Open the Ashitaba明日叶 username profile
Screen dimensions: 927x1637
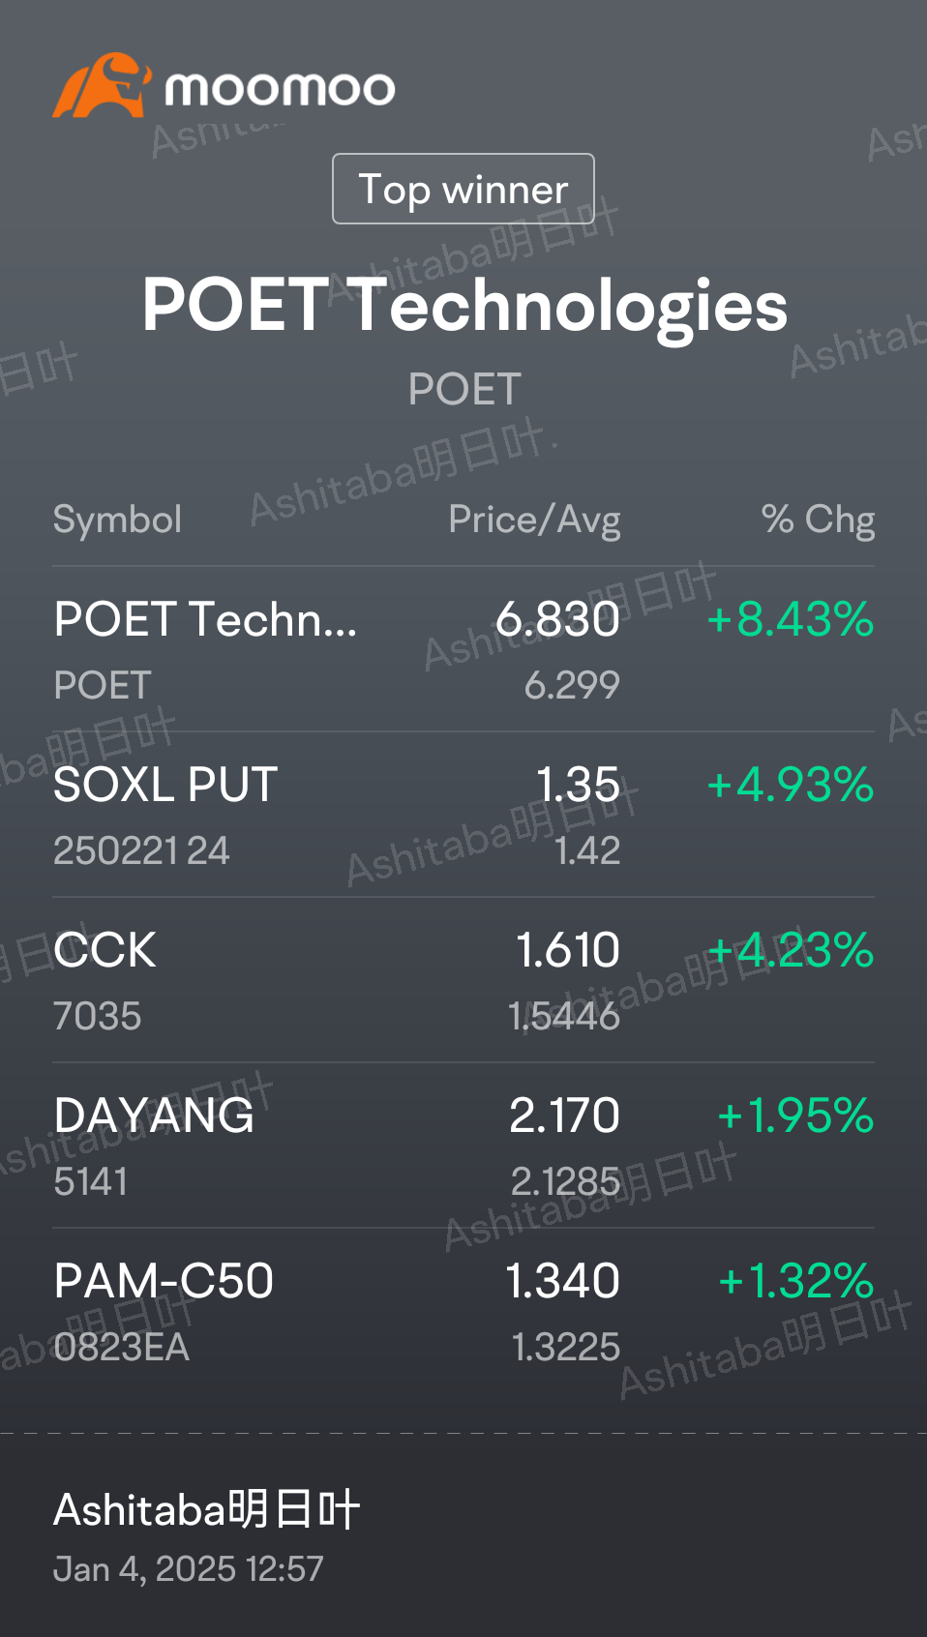pyautogui.click(x=207, y=1509)
